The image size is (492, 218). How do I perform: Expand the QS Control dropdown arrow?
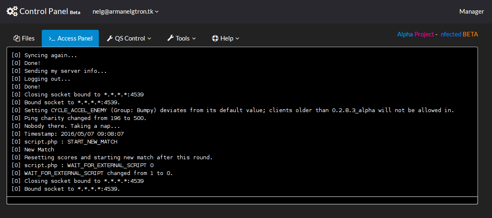[149, 38]
